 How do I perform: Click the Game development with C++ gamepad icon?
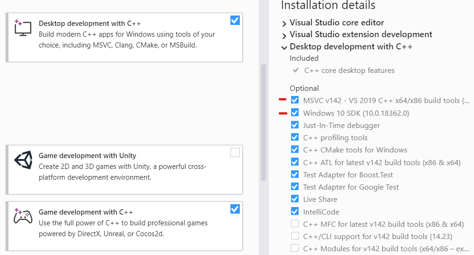click(23, 216)
